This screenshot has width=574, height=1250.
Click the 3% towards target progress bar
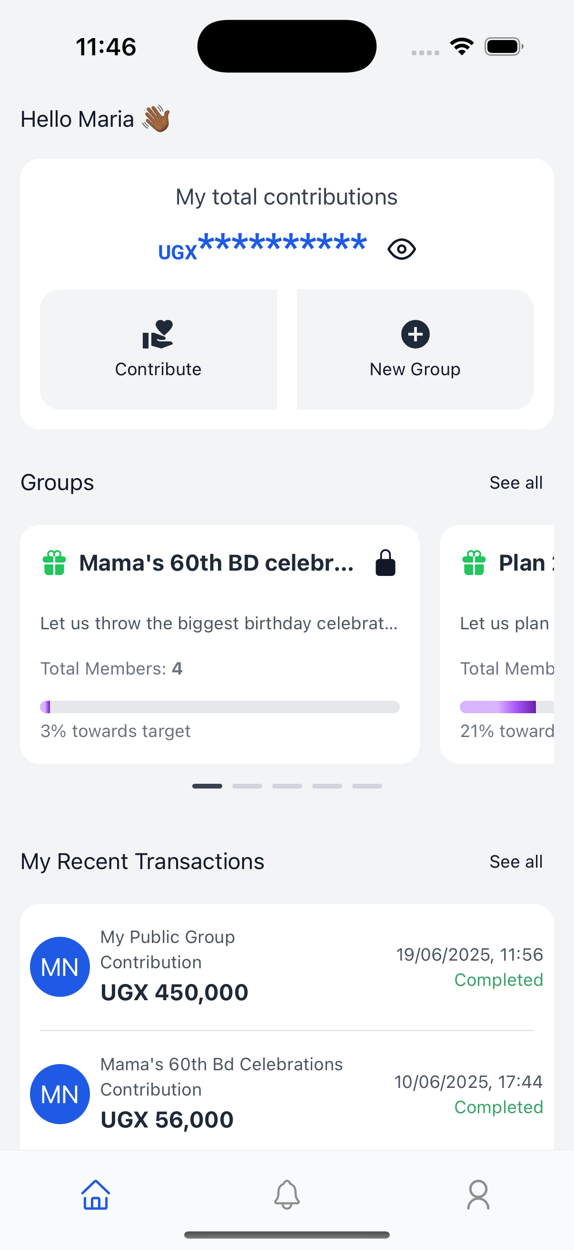(x=220, y=707)
